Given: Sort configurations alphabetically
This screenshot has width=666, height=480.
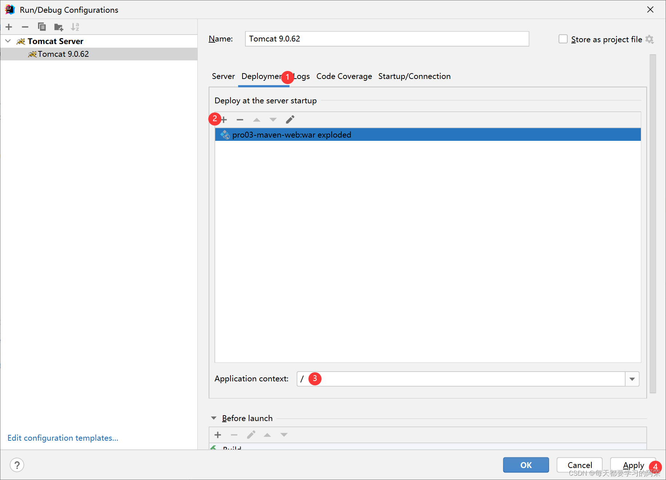Looking at the screenshot, I should [75, 27].
